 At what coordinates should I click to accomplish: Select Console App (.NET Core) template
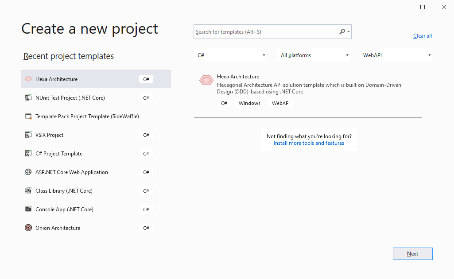[x=96, y=209]
